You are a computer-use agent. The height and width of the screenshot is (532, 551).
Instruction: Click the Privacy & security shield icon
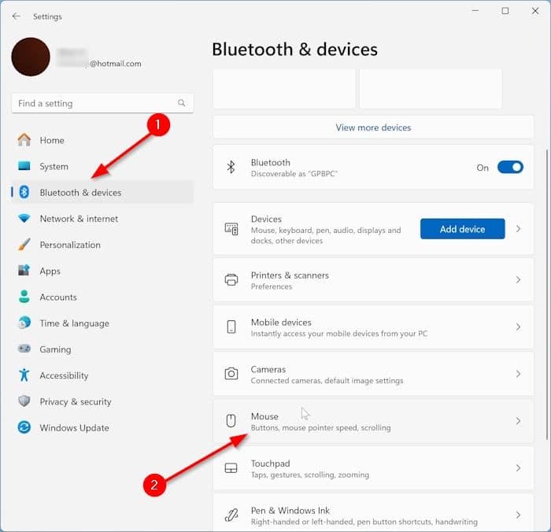click(24, 401)
